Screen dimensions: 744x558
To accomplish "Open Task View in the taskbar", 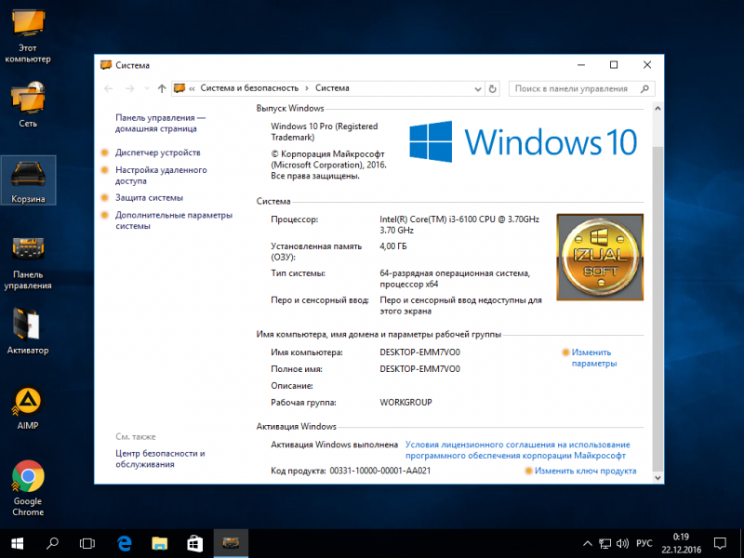I will [x=87, y=543].
